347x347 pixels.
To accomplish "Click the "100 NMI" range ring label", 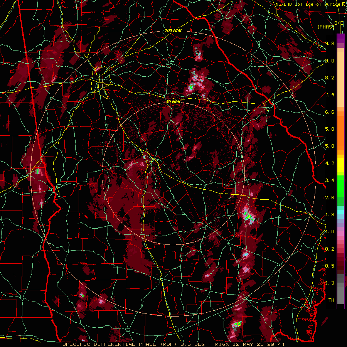I will point(173,30).
